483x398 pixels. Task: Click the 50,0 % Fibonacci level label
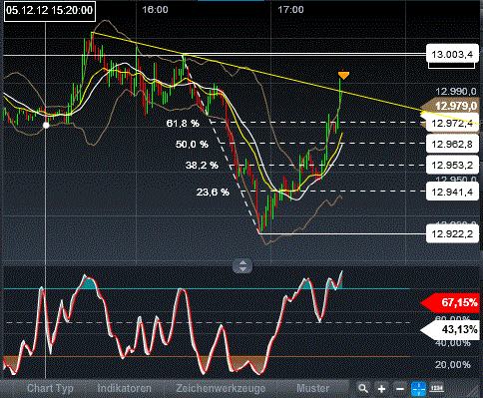click(192, 145)
